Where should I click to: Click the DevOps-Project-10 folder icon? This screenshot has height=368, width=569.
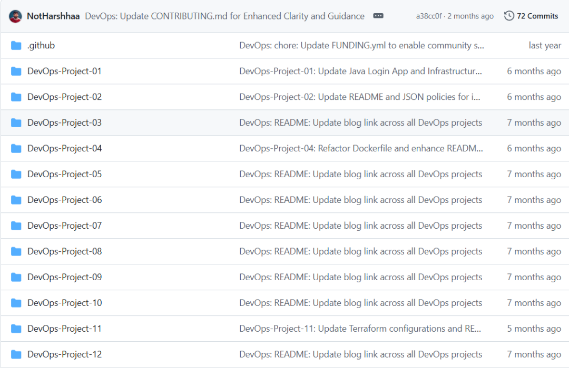pos(16,303)
